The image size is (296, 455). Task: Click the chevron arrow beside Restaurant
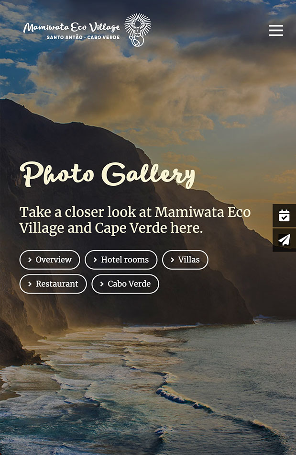click(x=30, y=284)
